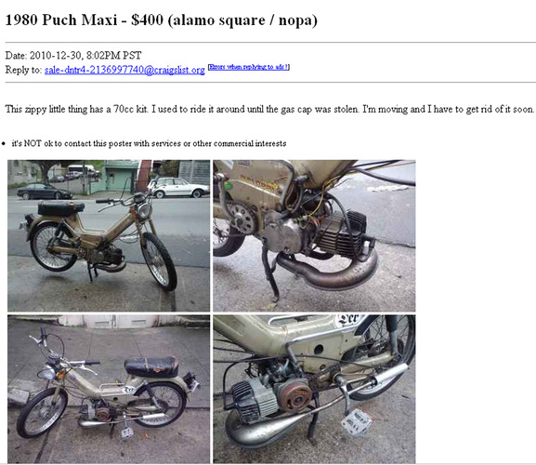
Task: View the bottom-right photo showing pedal and muffler
Action: coord(314,390)
